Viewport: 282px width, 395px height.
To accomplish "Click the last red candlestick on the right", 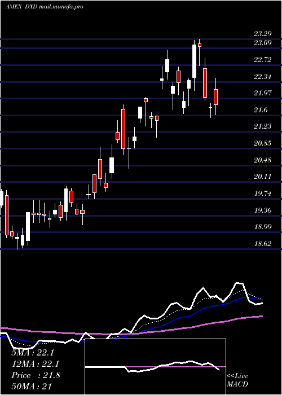I will click(x=215, y=96).
